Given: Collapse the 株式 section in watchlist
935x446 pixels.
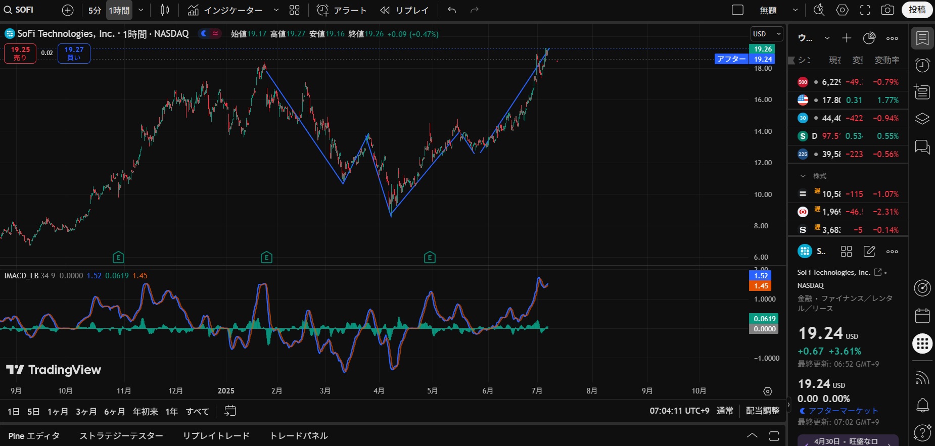Looking at the screenshot, I should 803,176.
